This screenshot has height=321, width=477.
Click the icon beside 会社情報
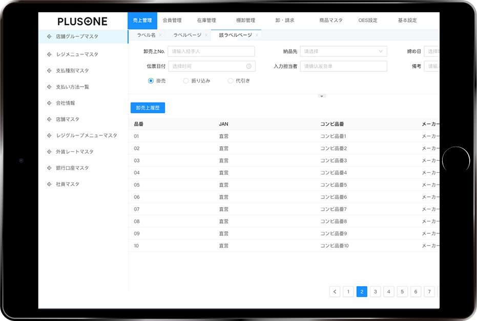(49, 103)
